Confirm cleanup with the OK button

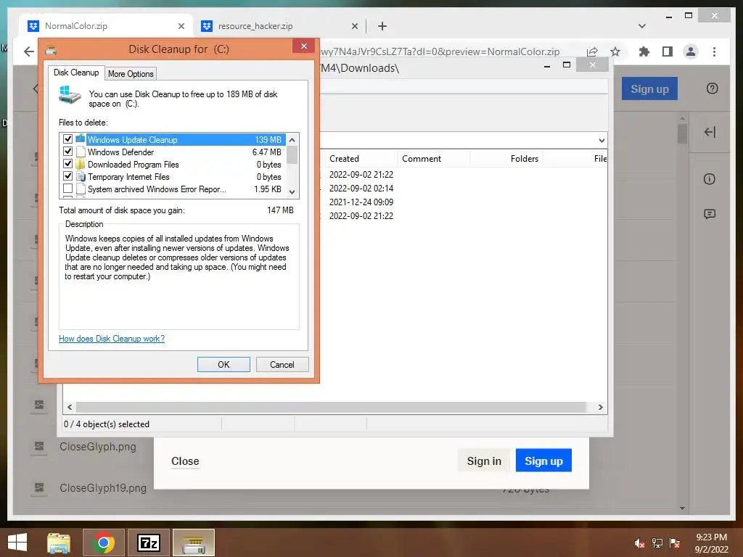[223, 364]
